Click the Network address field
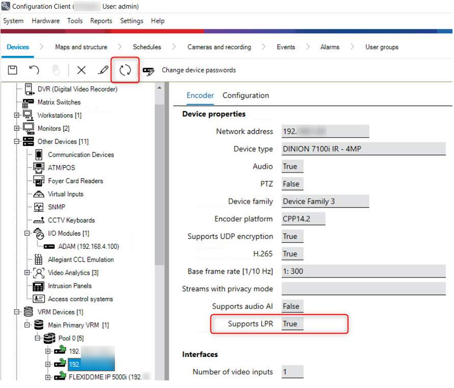This screenshot has width=454, height=388. tap(325, 131)
